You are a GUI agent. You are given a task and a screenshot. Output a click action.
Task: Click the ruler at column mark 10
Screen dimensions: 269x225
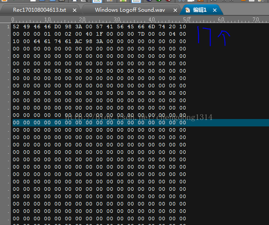[x=48, y=19]
